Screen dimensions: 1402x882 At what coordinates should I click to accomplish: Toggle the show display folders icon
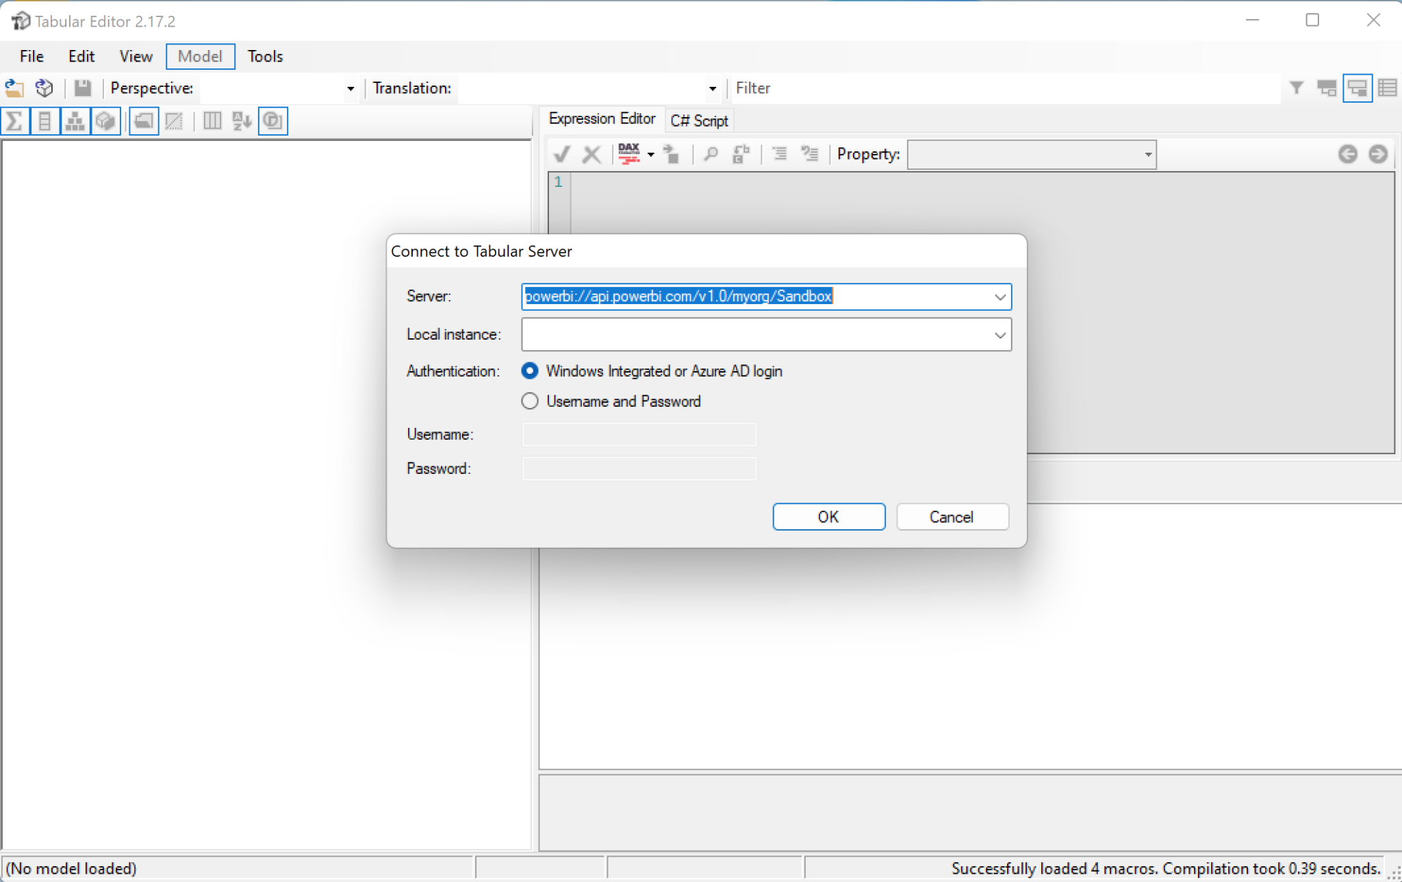tap(144, 121)
